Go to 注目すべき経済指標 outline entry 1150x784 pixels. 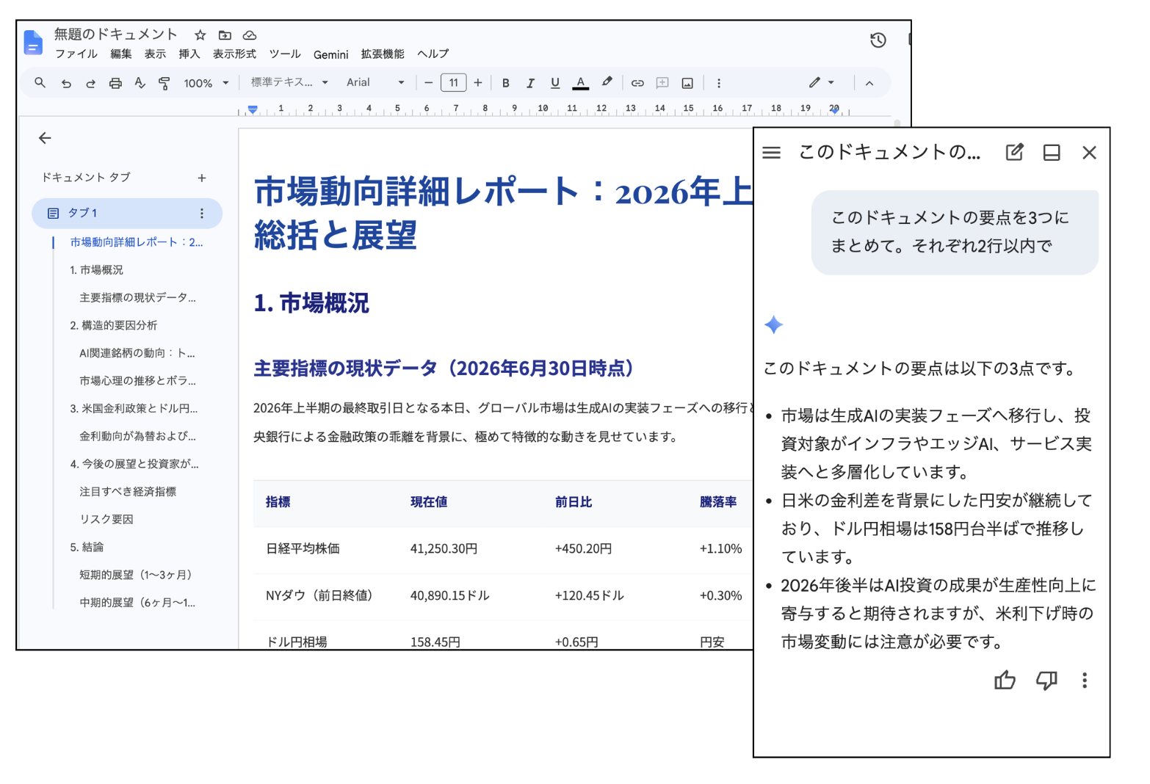coord(128,492)
